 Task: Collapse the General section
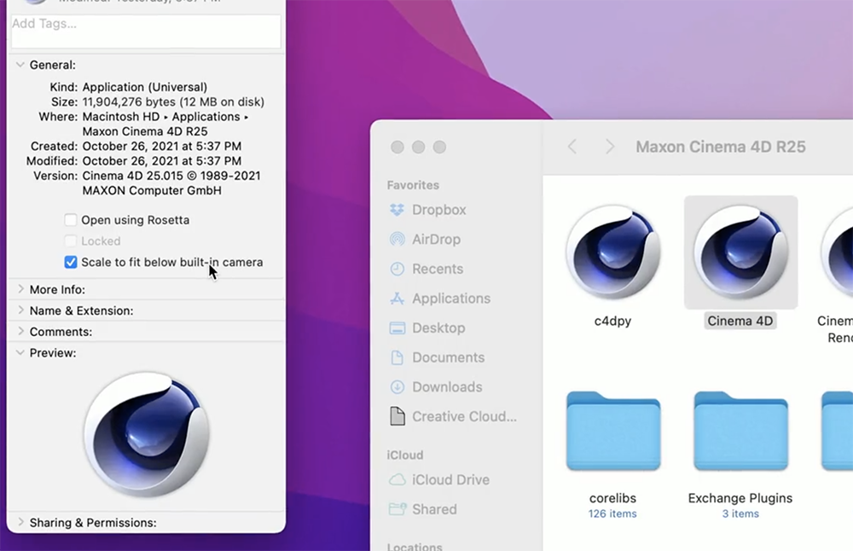[20, 65]
